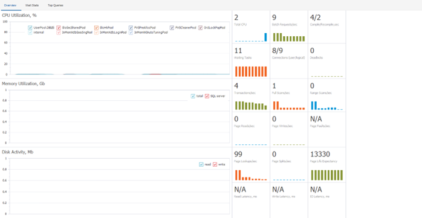Uncheck the total memory series checkbox

click(x=193, y=96)
